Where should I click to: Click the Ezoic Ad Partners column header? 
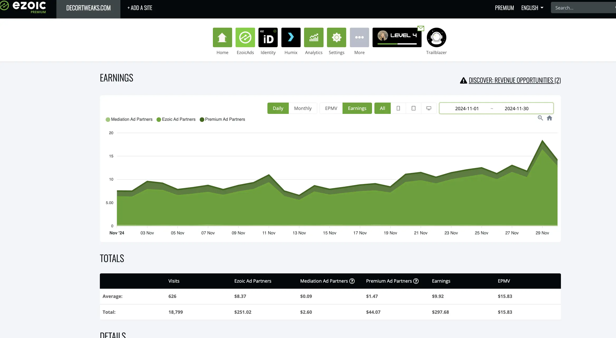253,281
